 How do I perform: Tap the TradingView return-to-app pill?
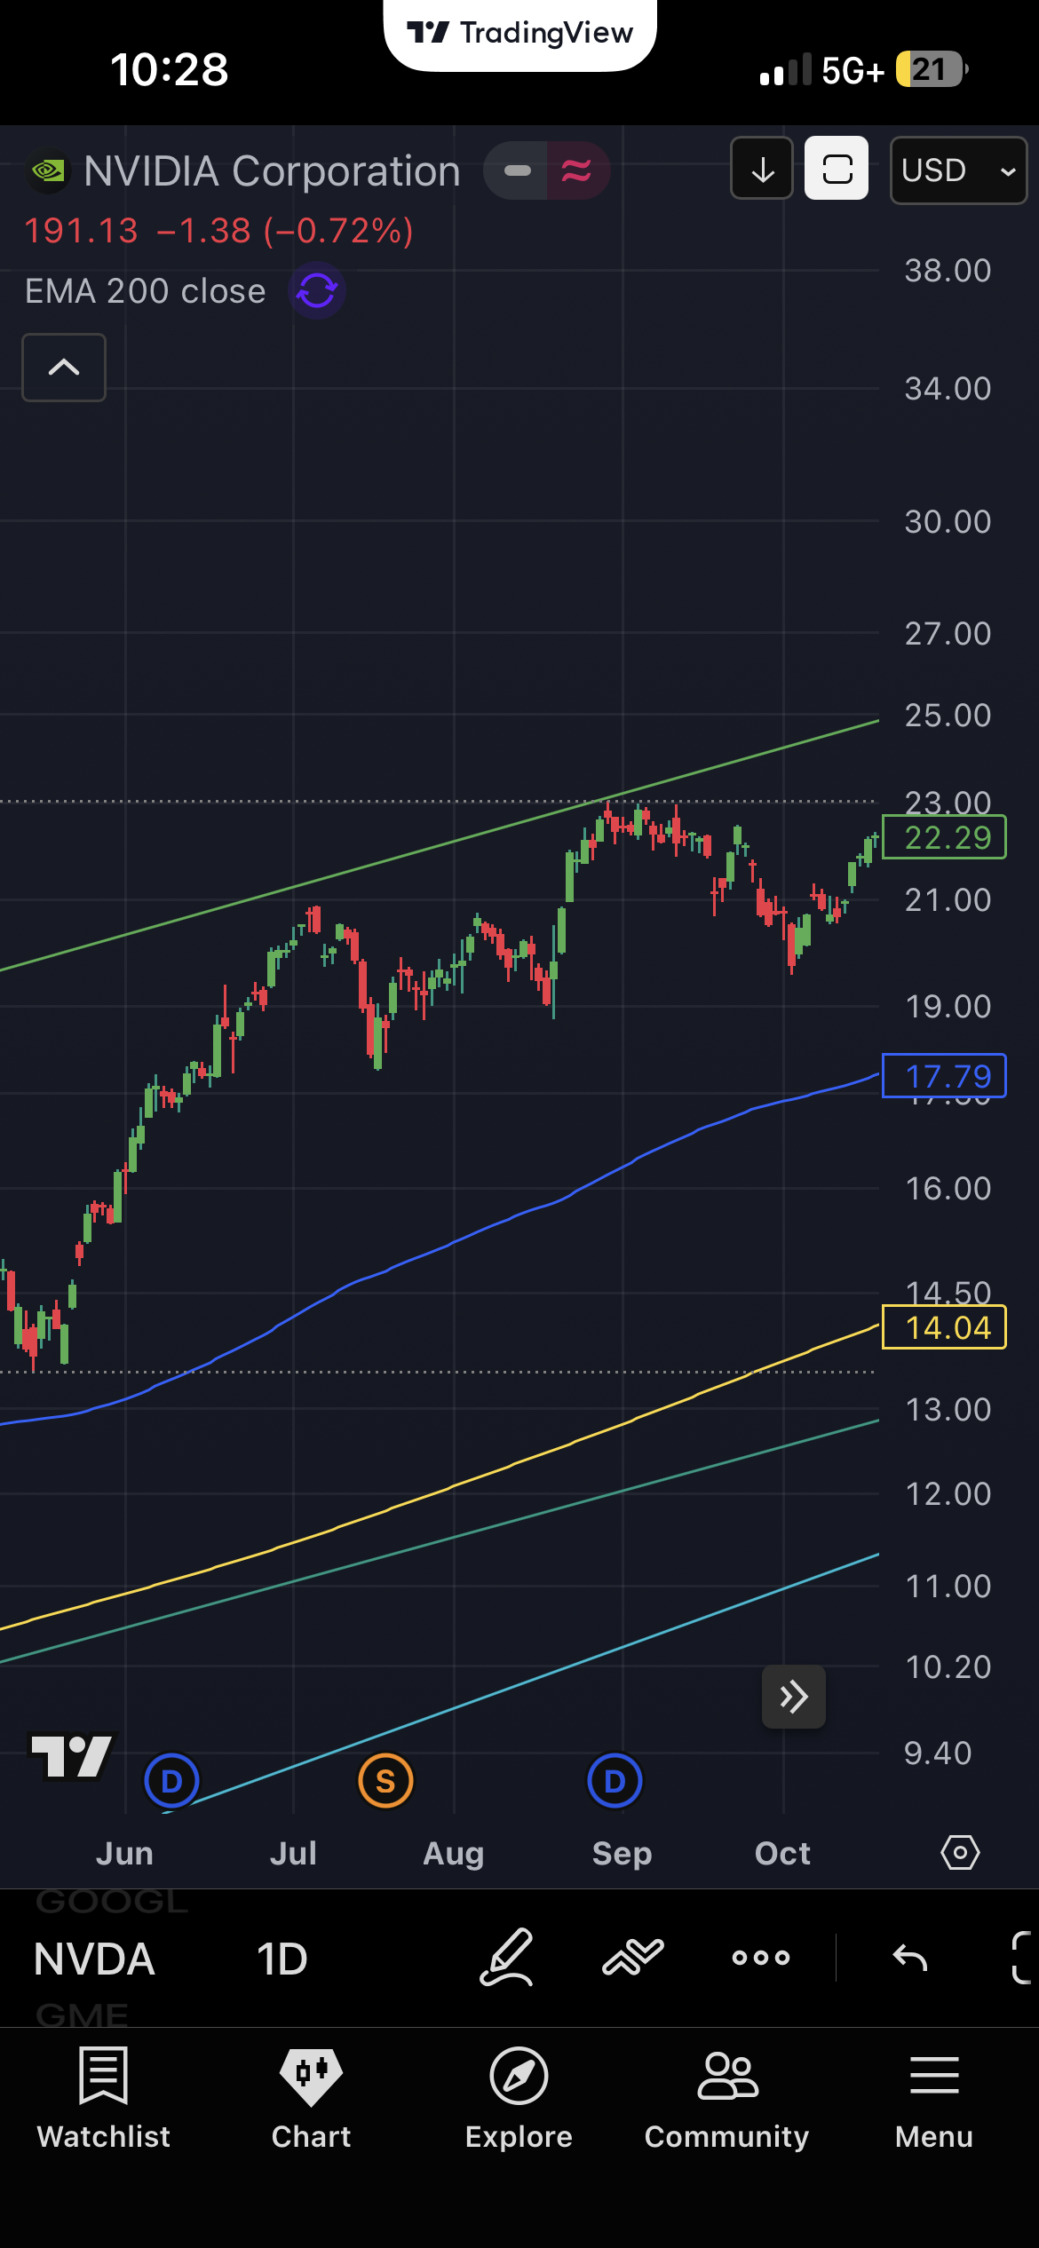[x=519, y=34]
